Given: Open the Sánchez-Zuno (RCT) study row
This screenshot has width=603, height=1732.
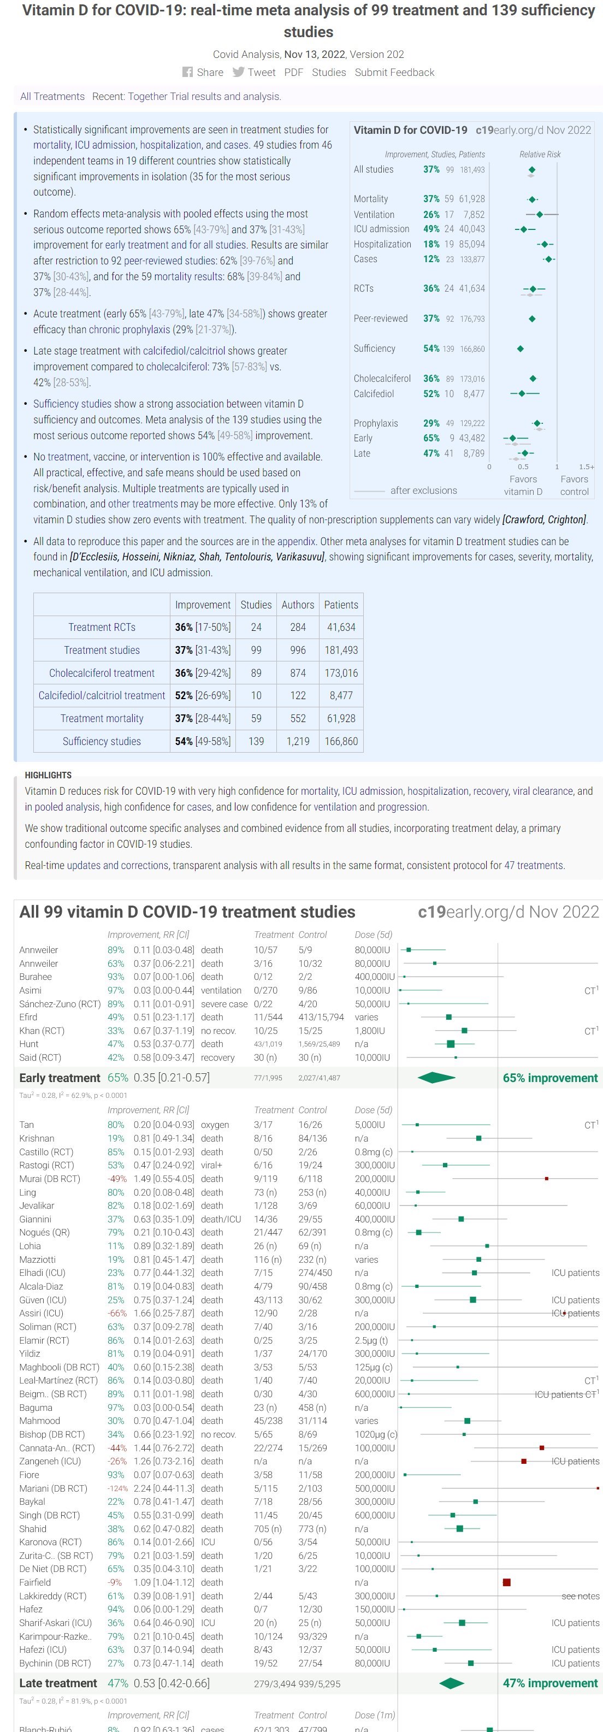Looking at the screenshot, I should [x=58, y=1003].
